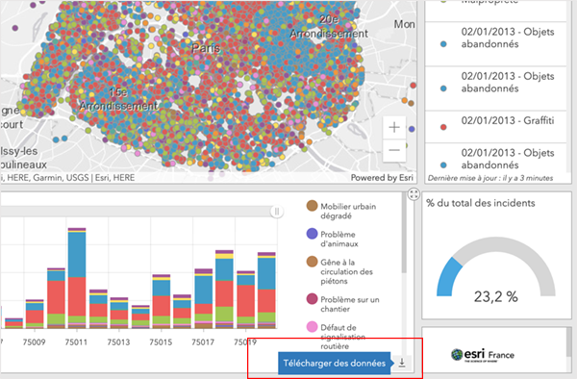Image resolution: width=577 pixels, height=379 pixels.
Task: Click the % du total des incidents title
Action: point(481,203)
